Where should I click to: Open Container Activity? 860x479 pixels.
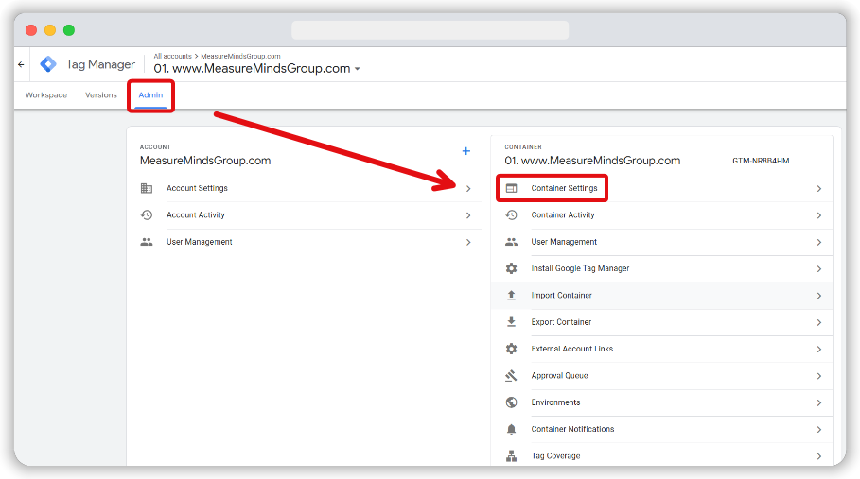click(x=563, y=215)
